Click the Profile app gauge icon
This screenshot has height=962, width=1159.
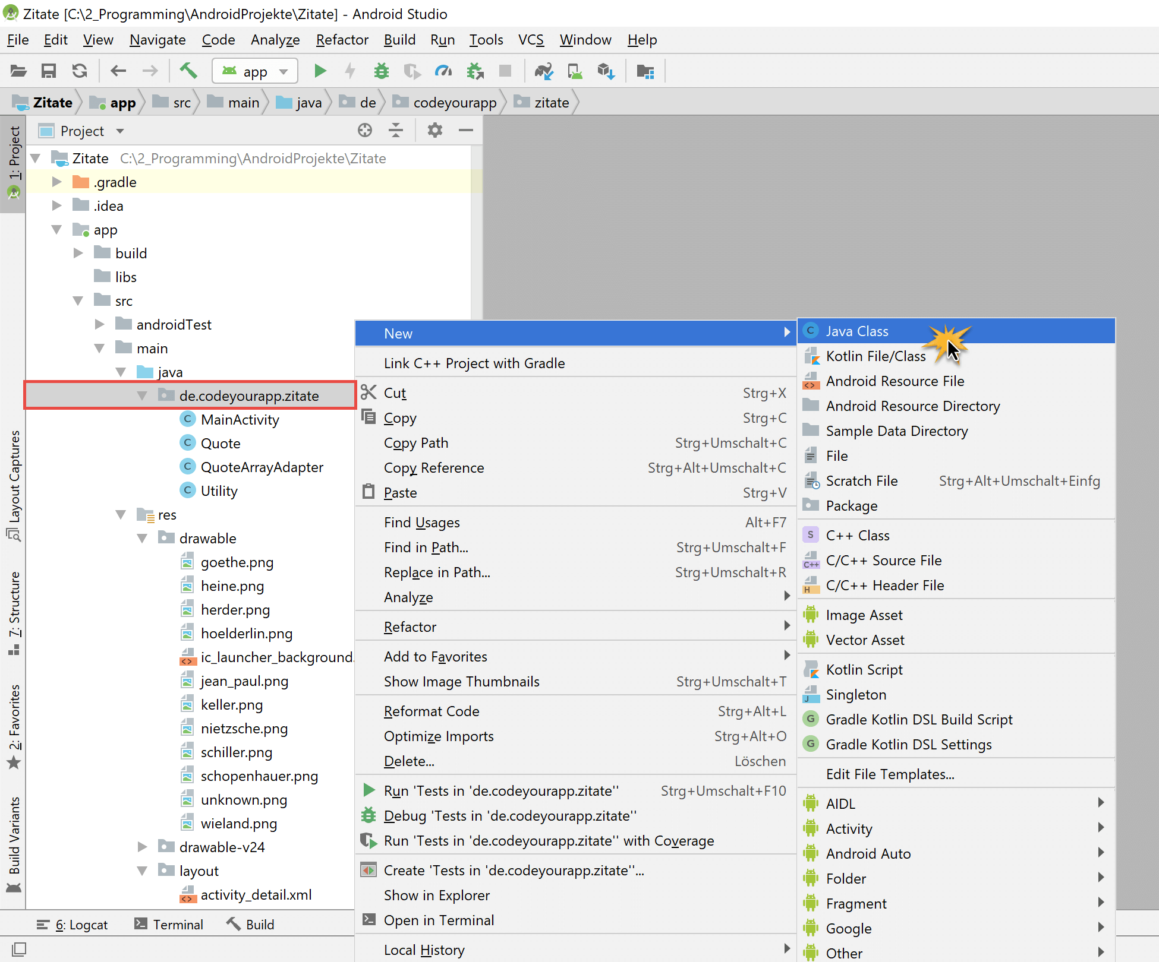pos(443,71)
